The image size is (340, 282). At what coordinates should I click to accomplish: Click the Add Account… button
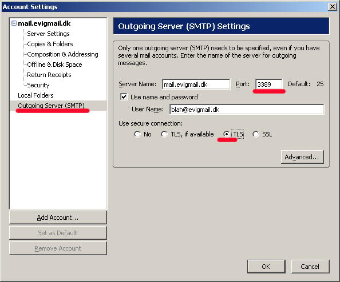point(58,217)
